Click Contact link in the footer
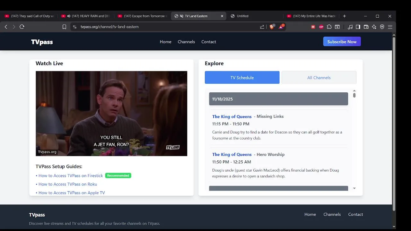This screenshot has width=411, height=231. [355, 214]
